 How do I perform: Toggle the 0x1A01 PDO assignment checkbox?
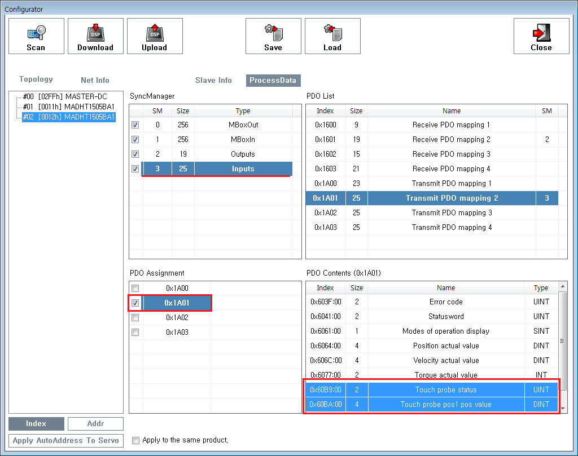pyautogui.click(x=135, y=303)
